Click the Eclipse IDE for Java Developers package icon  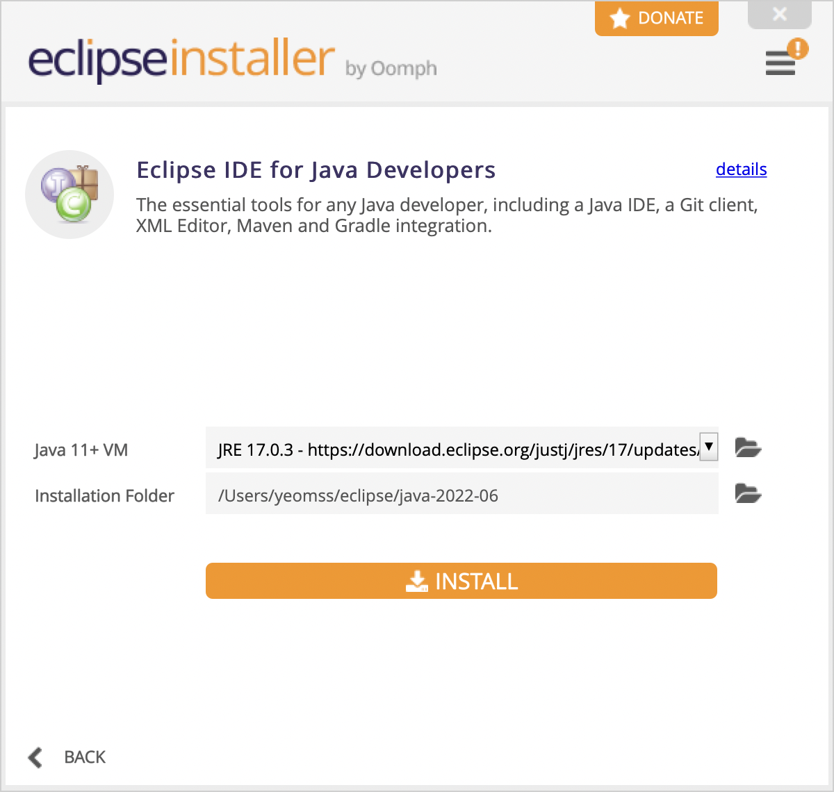[69, 195]
